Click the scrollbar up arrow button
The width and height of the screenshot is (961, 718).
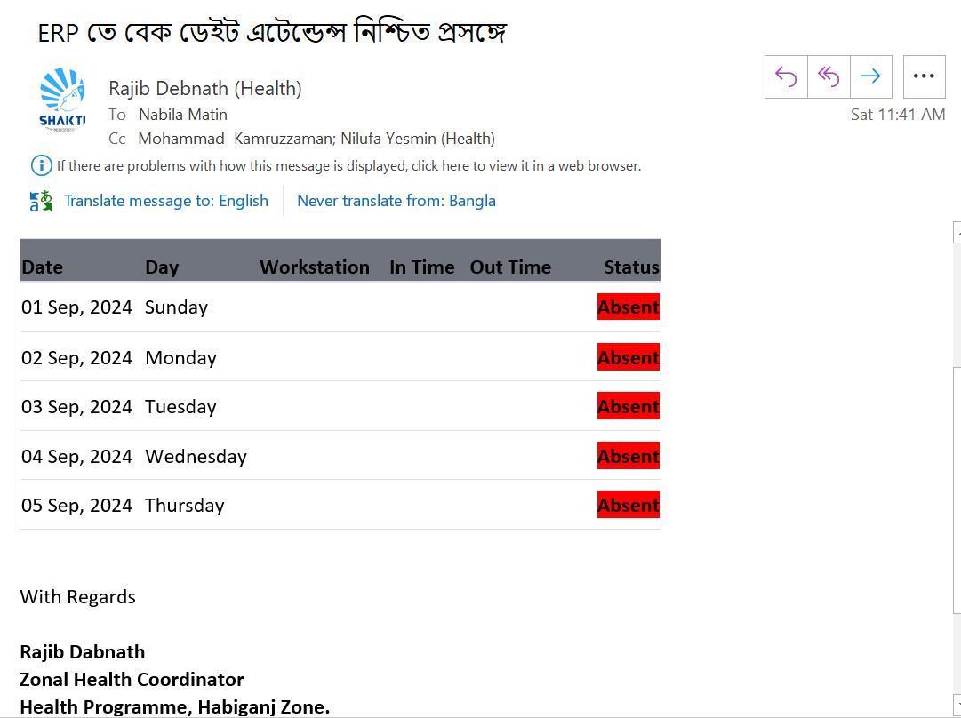click(x=957, y=233)
